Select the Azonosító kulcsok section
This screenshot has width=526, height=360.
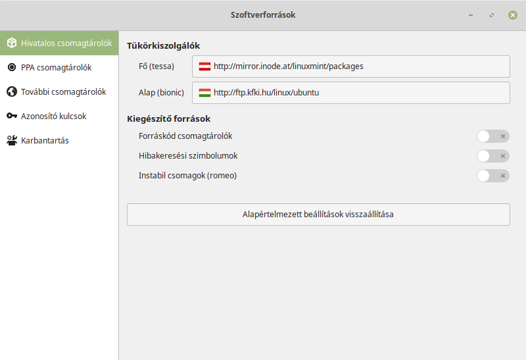pyautogui.click(x=59, y=116)
